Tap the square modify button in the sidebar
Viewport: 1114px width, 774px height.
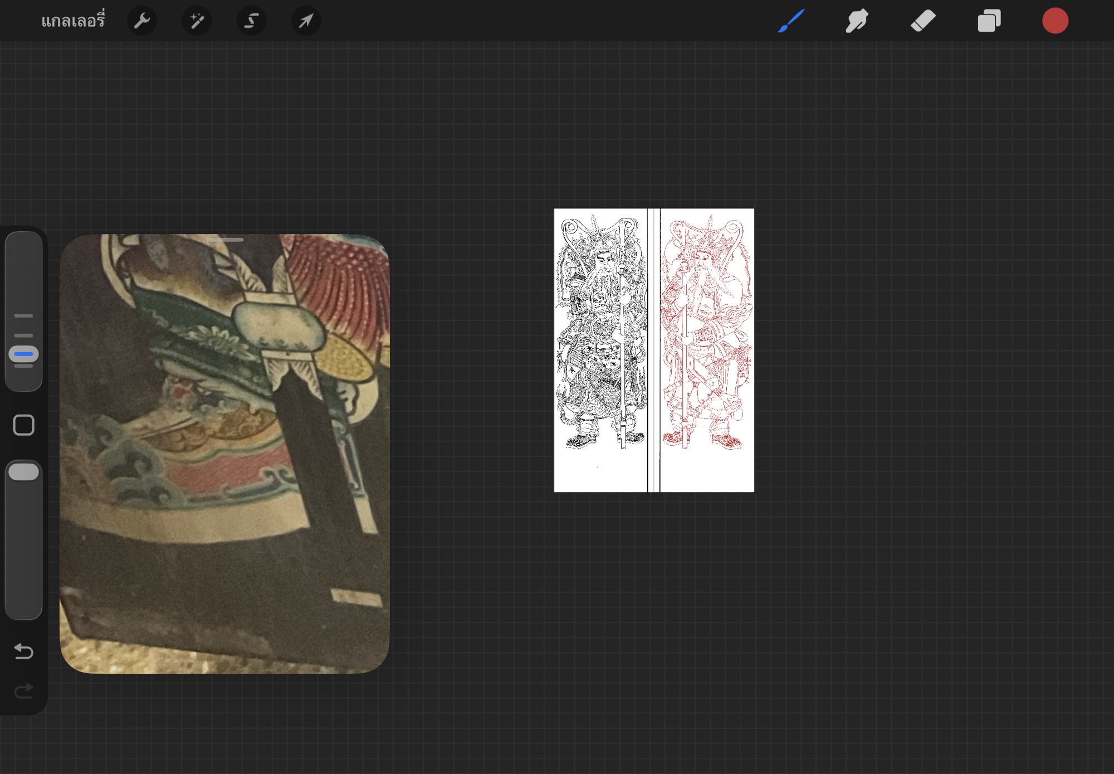23,425
